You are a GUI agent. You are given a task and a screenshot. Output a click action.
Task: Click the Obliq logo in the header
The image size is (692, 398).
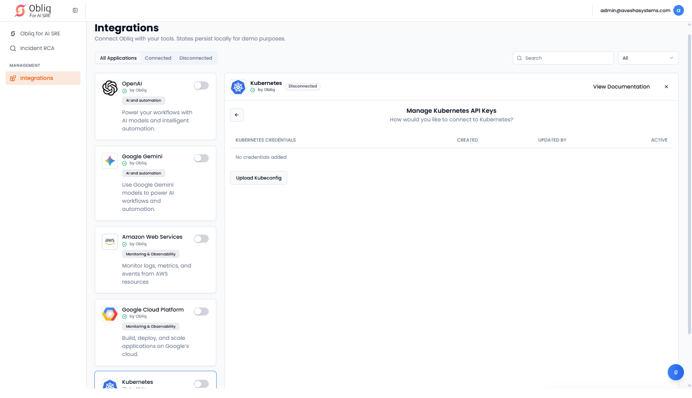click(33, 11)
